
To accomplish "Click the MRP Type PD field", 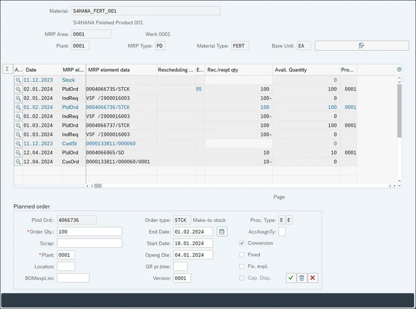I will (x=160, y=46).
